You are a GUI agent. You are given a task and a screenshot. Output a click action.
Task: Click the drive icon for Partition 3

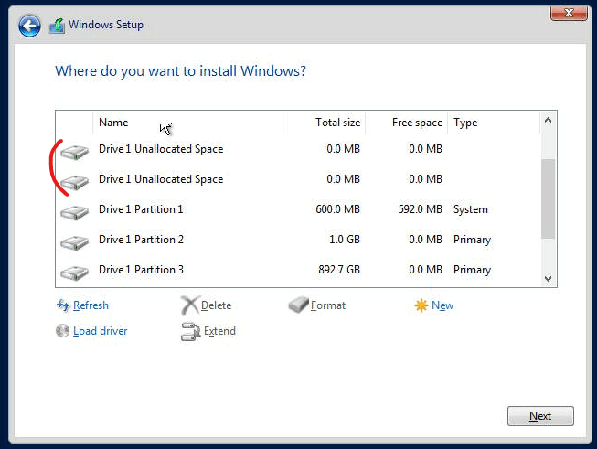point(75,273)
